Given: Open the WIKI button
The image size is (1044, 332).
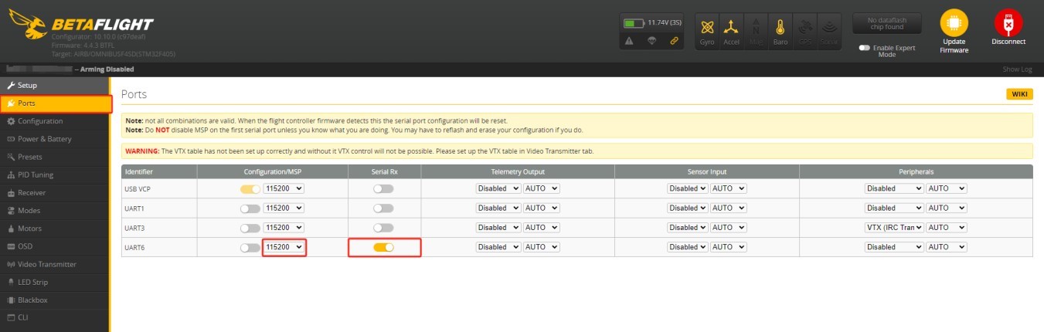Looking at the screenshot, I should tap(1018, 94).
